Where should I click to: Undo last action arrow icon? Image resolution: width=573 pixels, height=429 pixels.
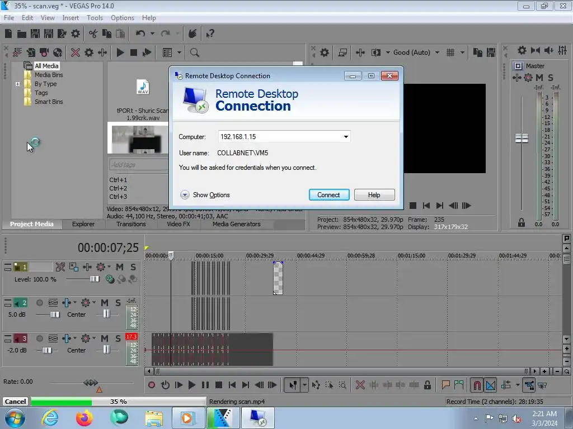click(x=140, y=34)
